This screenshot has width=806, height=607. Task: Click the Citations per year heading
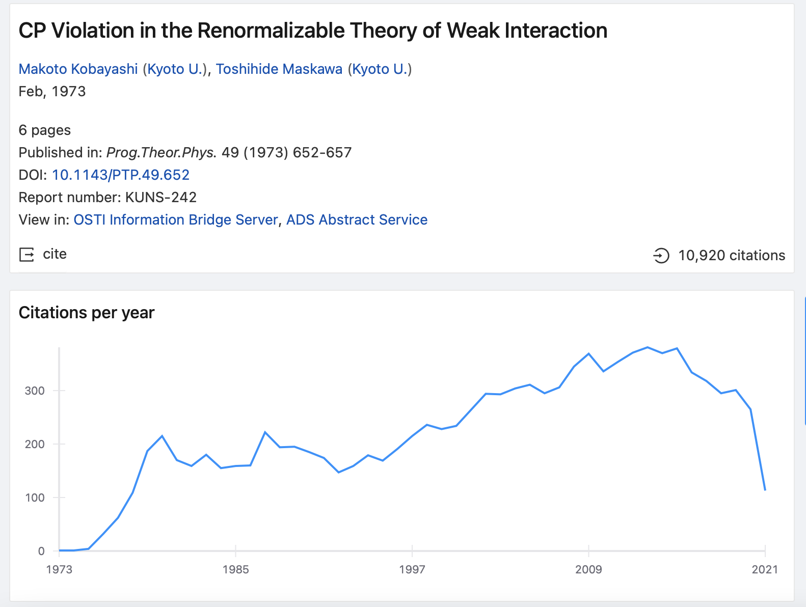(87, 313)
